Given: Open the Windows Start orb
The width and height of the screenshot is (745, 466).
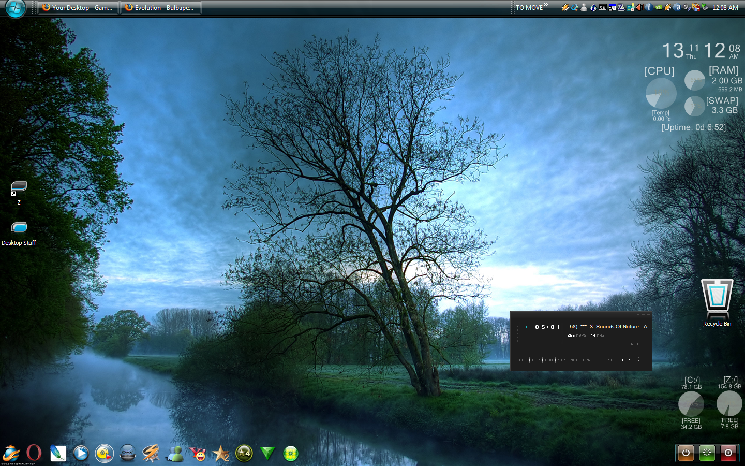Looking at the screenshot, I should (x=15, y=8).
